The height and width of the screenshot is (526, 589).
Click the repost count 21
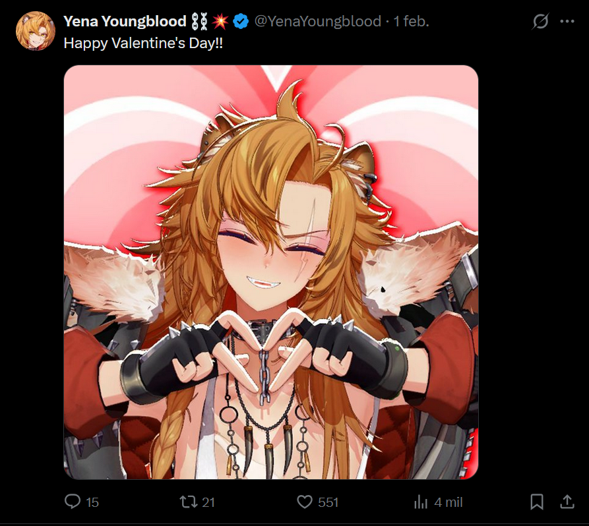208,502
